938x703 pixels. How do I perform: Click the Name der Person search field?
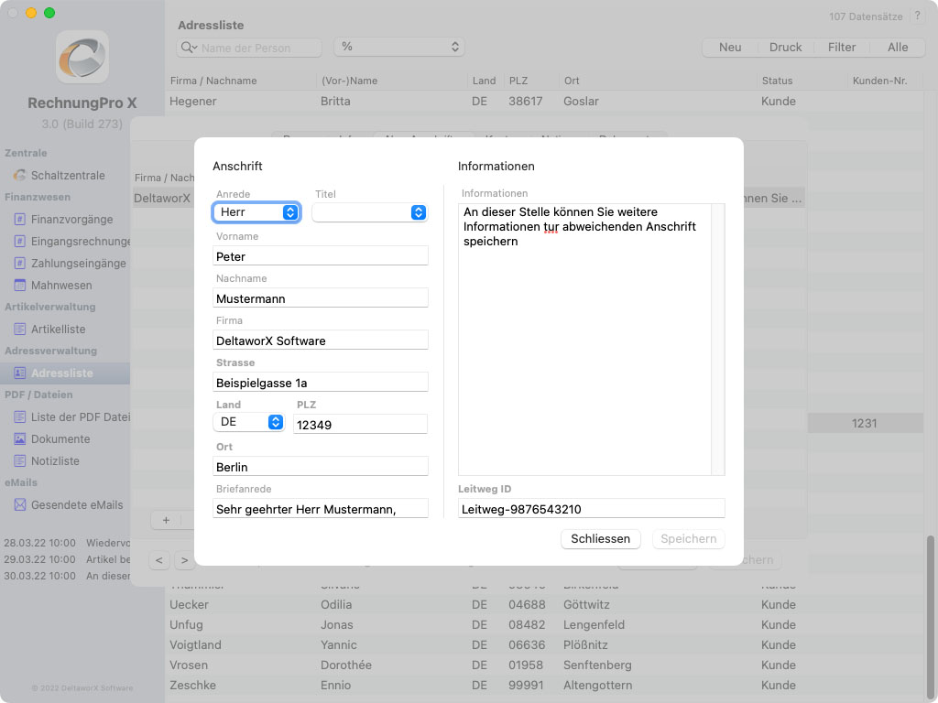(258, 48)
